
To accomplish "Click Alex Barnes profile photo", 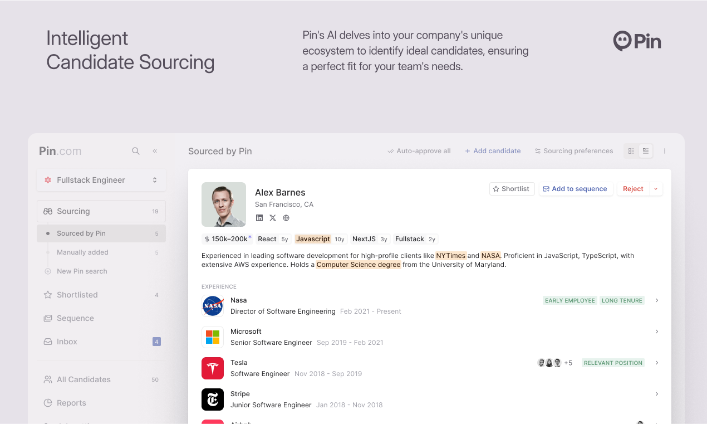I will coord(224,204).
